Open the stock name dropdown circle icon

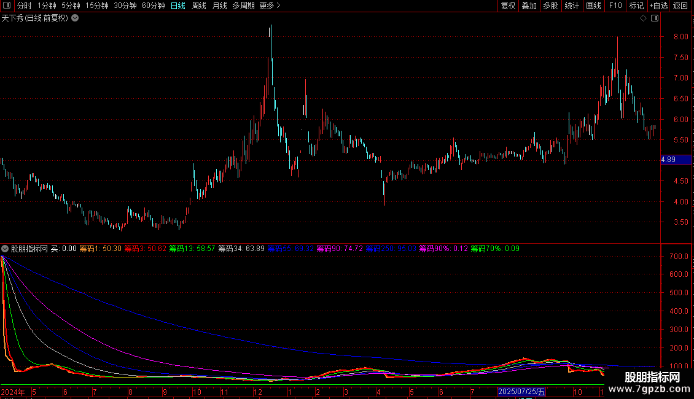76,18
